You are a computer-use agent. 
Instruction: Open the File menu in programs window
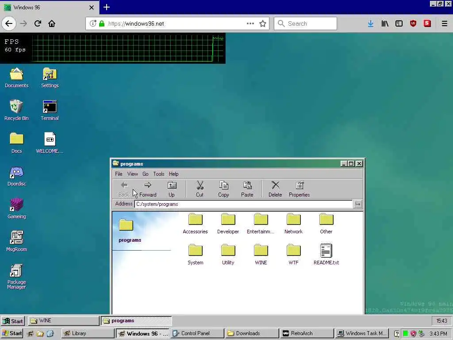coord(119,174)
